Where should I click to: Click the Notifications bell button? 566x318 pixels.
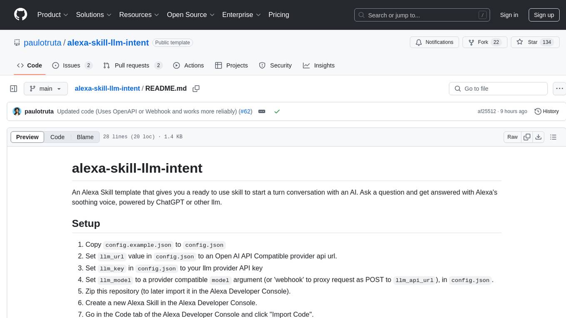point(434,42)
